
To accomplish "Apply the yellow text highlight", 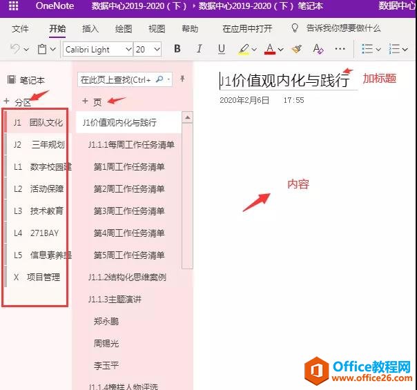I will point(244,49).
